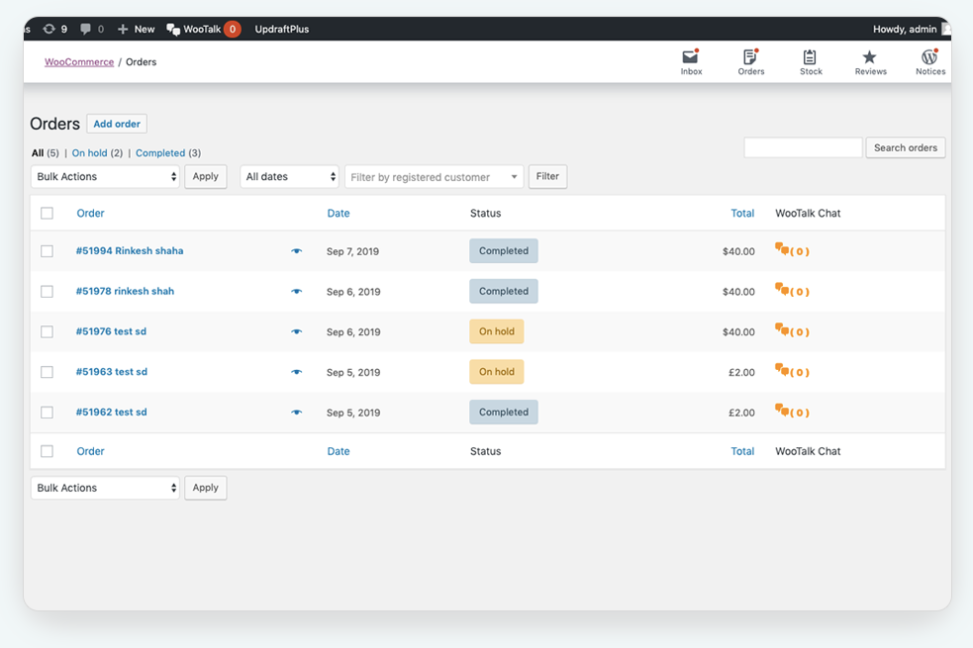The width and height of the screenshot is (973, 648).
Task: Show only Completed orders
Action: click(x=161, y=152)
